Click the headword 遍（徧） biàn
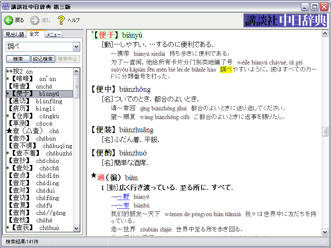Image resolution: width=331 pixels, height=248 pixels. tap(115, 177)
